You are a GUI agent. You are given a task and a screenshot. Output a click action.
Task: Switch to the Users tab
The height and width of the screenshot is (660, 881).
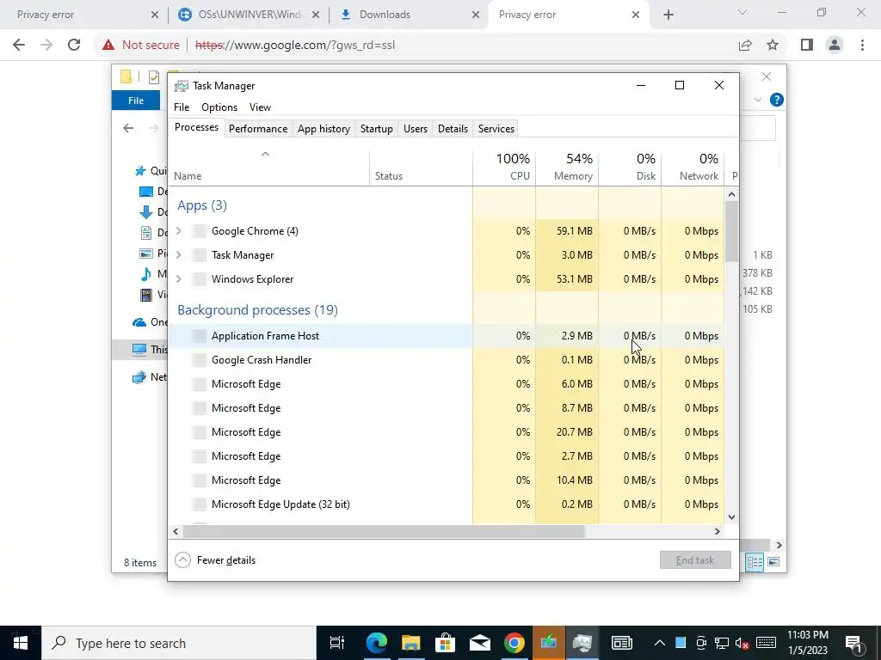(x=416, y=129)
